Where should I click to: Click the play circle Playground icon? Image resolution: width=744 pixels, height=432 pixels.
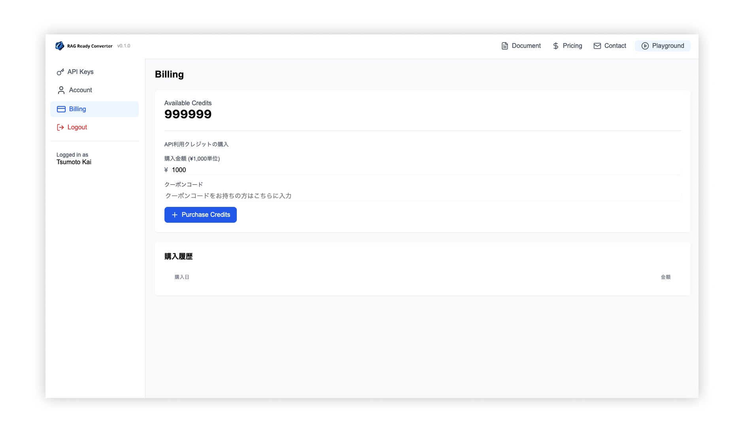pyautogui.click(x=645, y=46)
